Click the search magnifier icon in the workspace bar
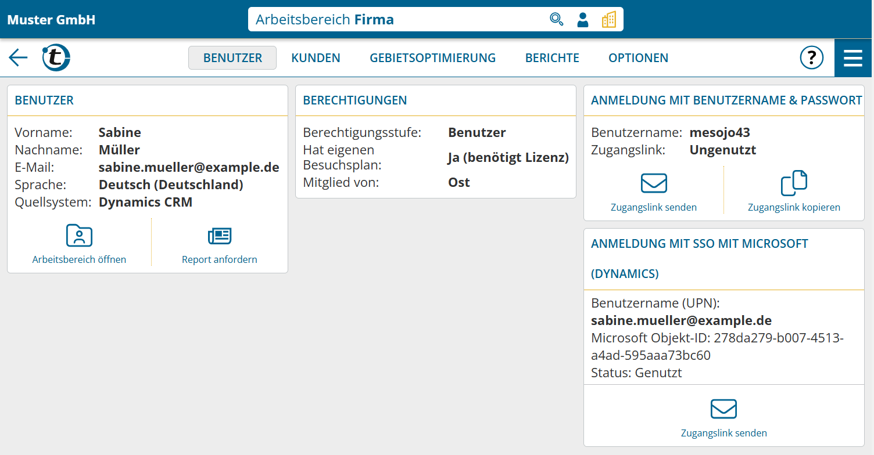The width and height of the screenshot is (874, 455). (x=556, y=20)
